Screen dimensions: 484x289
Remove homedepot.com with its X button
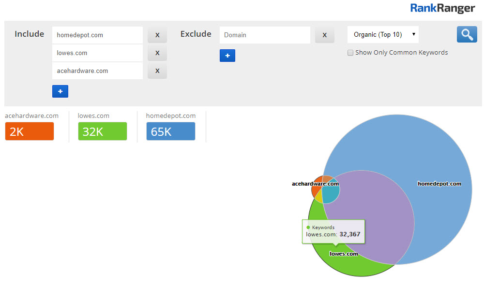point(157,35)
